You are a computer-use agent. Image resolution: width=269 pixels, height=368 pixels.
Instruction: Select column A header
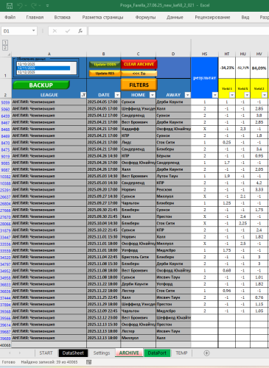tap(49, 54)
